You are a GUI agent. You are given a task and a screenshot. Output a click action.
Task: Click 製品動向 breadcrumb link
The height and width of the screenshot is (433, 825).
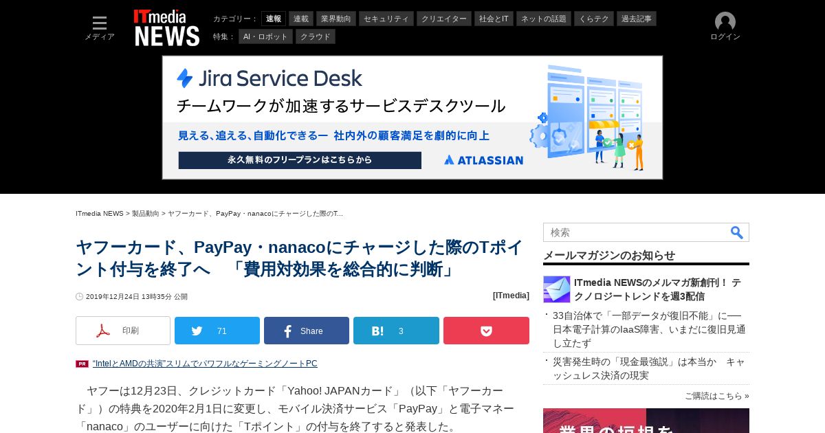[146, 214]
